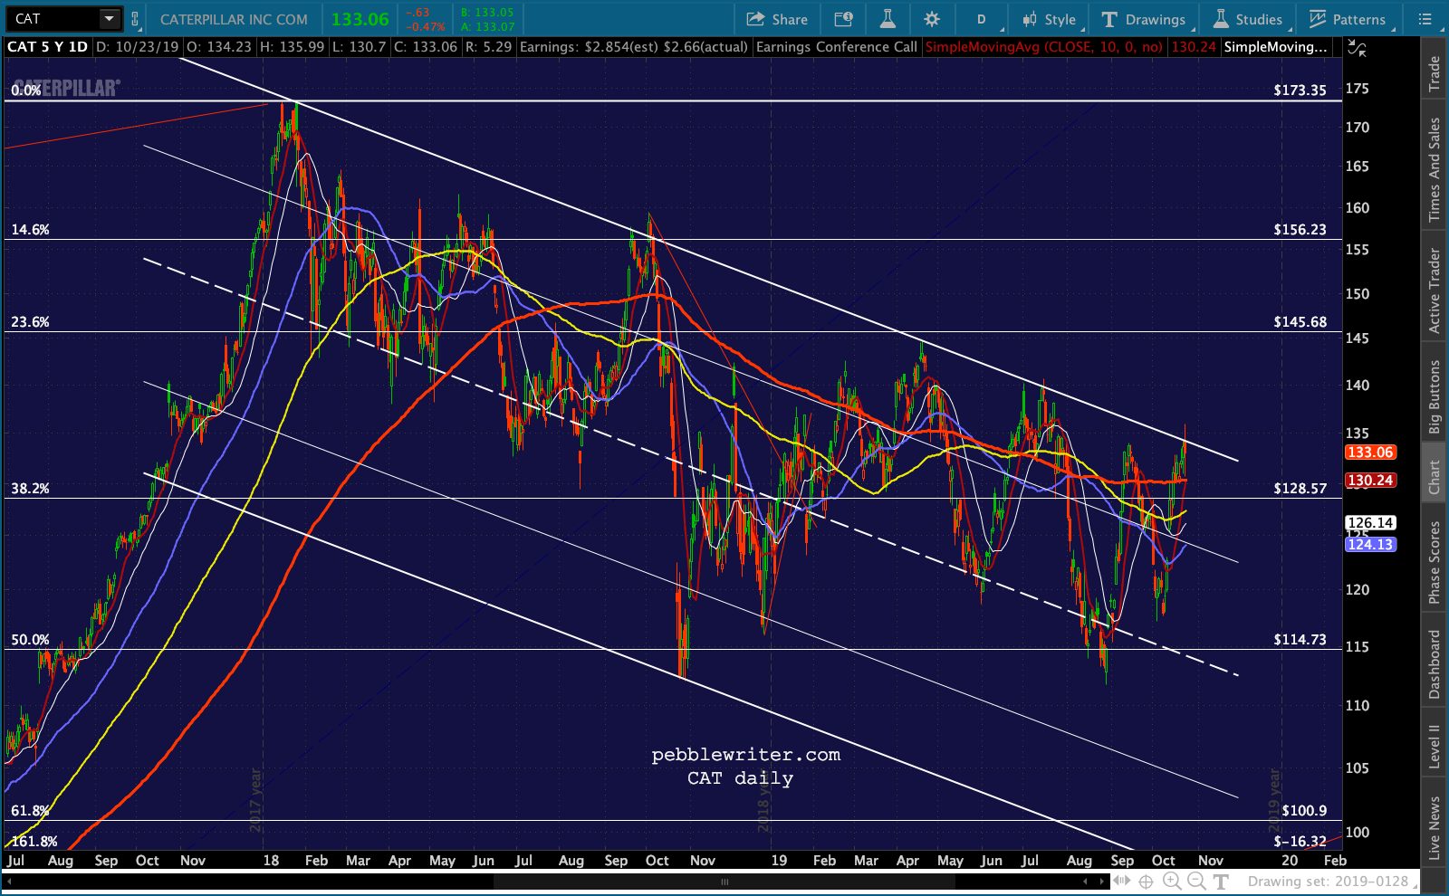Open the flask Edit Studies icon
Image resolution: width=1449 pixels, height=896 pixels.
888,19
